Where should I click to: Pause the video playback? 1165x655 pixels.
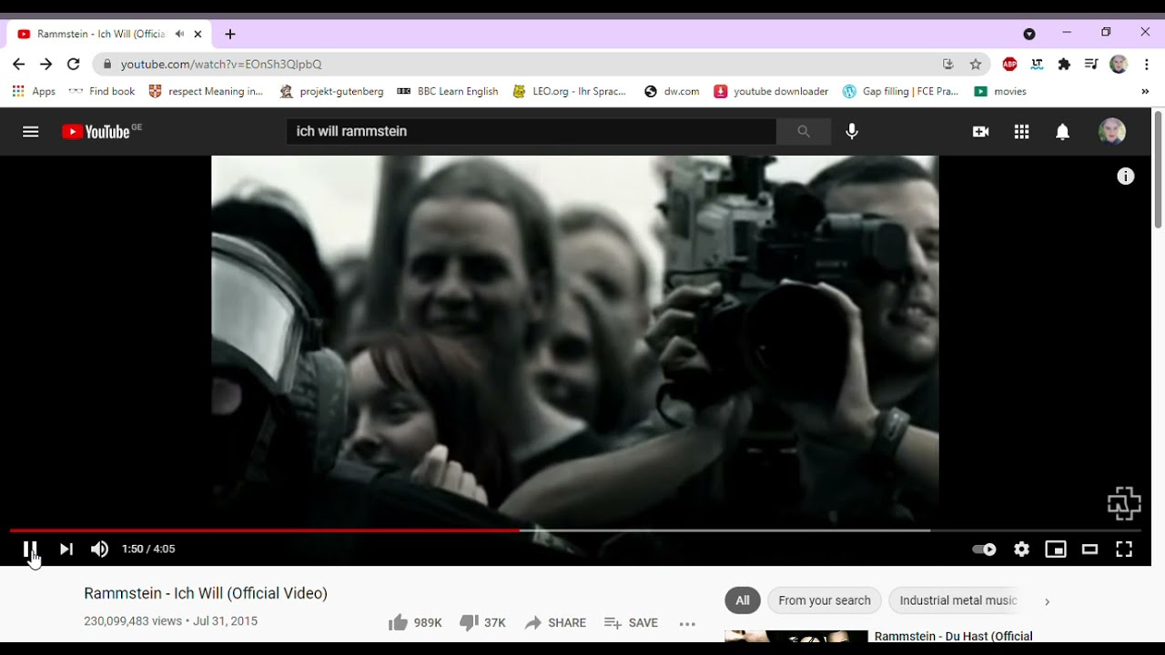point(30,549)
